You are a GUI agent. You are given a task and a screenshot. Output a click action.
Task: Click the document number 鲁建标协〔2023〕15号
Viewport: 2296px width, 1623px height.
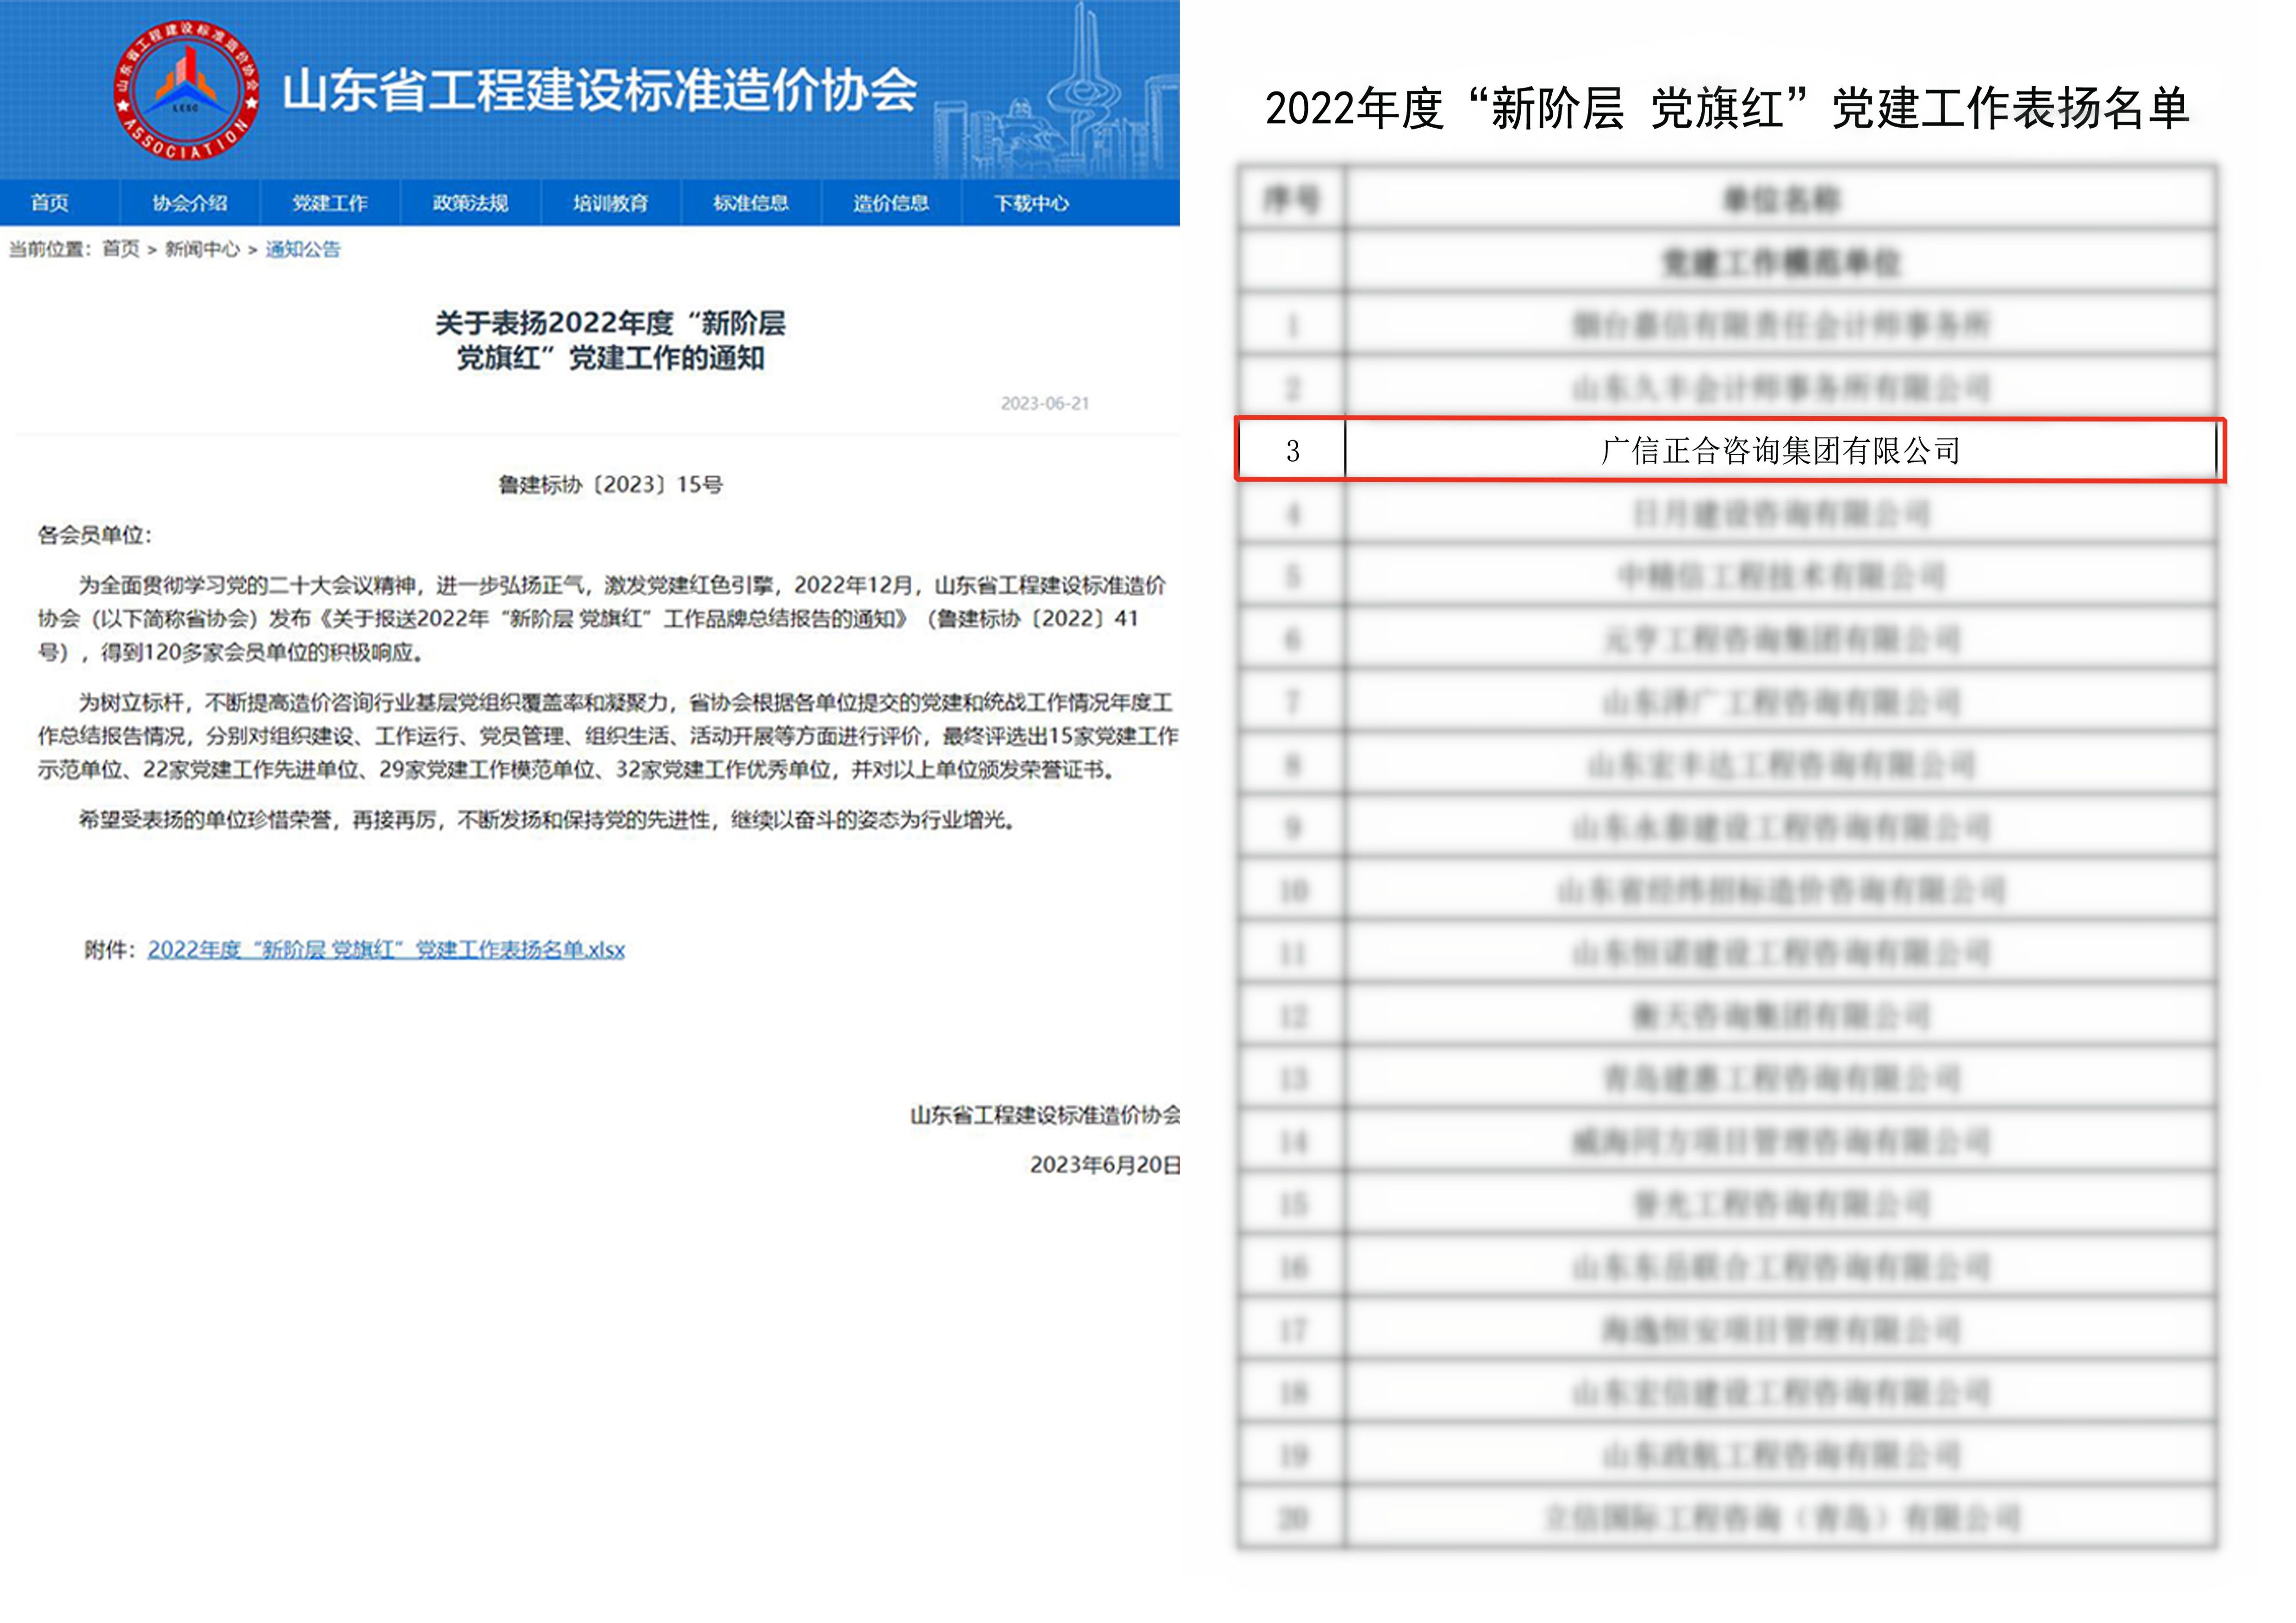(x=610, y=485)
